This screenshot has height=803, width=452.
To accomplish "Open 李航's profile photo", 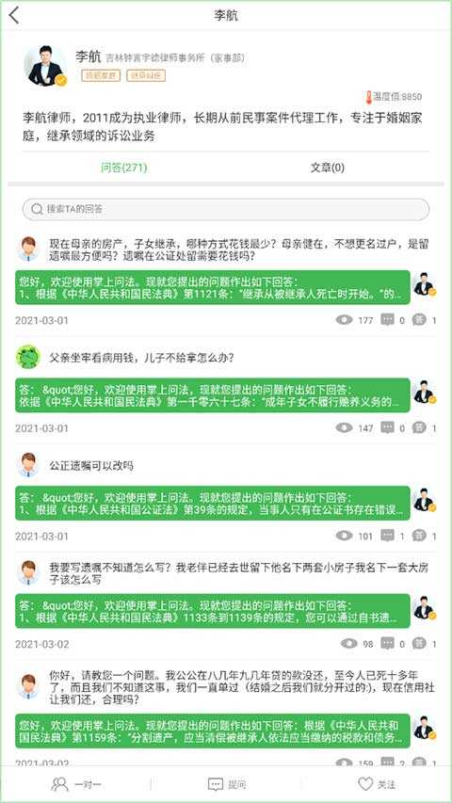I will pyautogui.click(x=45, y=65).
